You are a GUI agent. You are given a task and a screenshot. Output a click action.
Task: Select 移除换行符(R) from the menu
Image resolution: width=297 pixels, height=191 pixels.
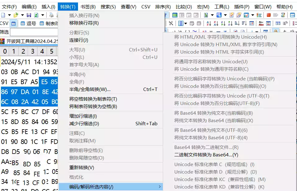click(84, 23)
